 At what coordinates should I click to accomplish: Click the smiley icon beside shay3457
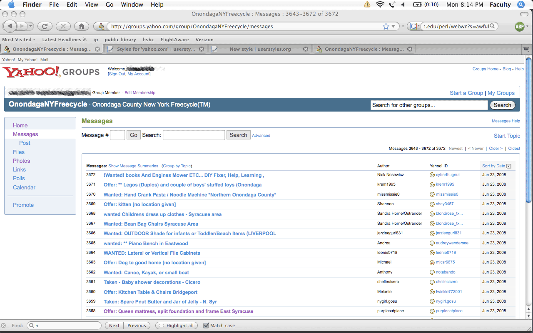pyautogui.click(x=432, y=204)
